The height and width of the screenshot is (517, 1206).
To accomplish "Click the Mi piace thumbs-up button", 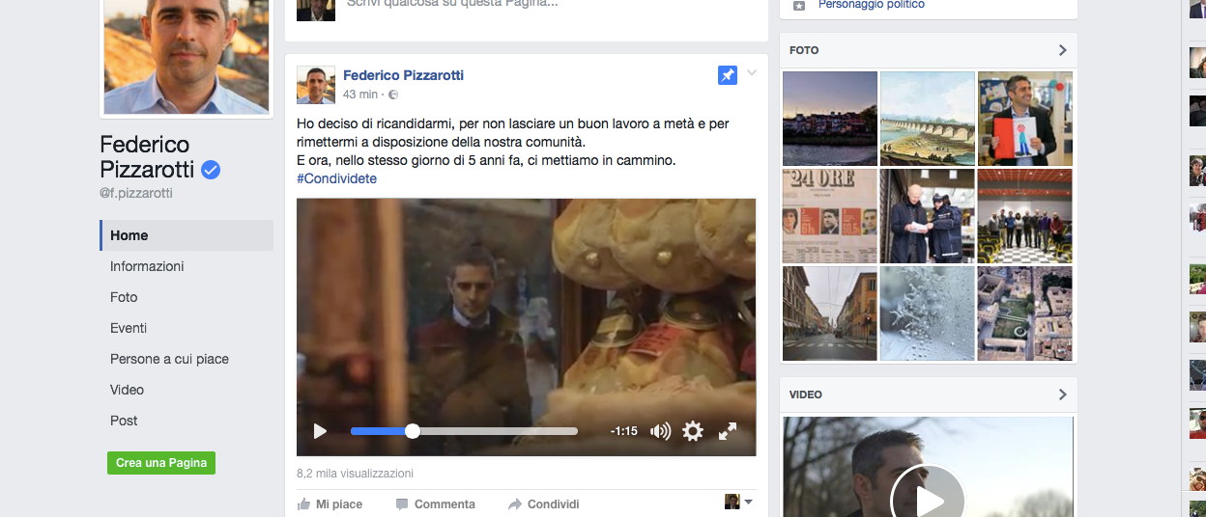I will pos(330,503).
